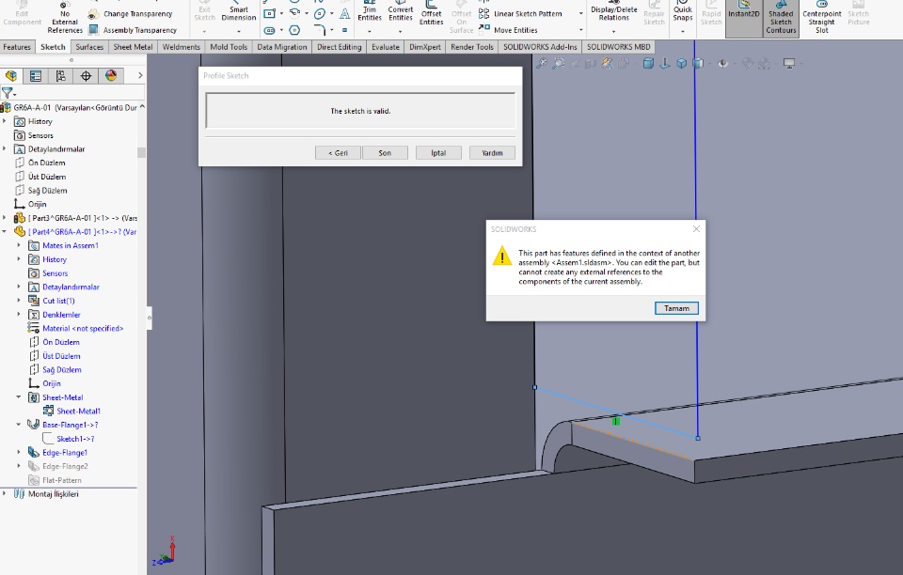The image size is (903, 575).
Task: Click the feature tree scrollbar thumb
Action: [x=141, y=152]
